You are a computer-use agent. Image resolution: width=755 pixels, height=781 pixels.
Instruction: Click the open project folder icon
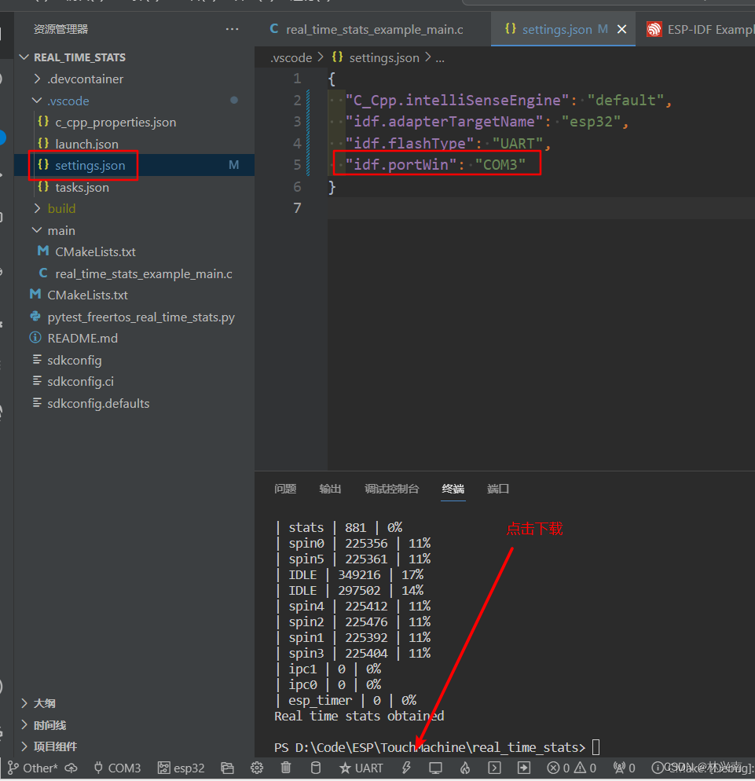pos(228,768)
